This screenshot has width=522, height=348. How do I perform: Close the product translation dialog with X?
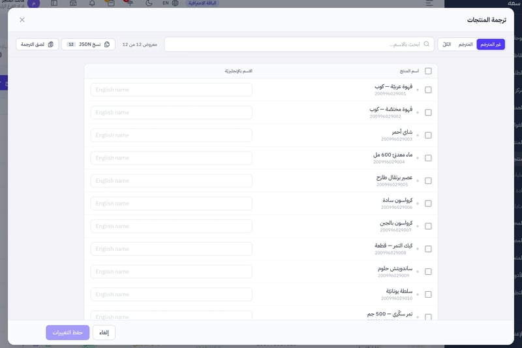pos(22,20)
